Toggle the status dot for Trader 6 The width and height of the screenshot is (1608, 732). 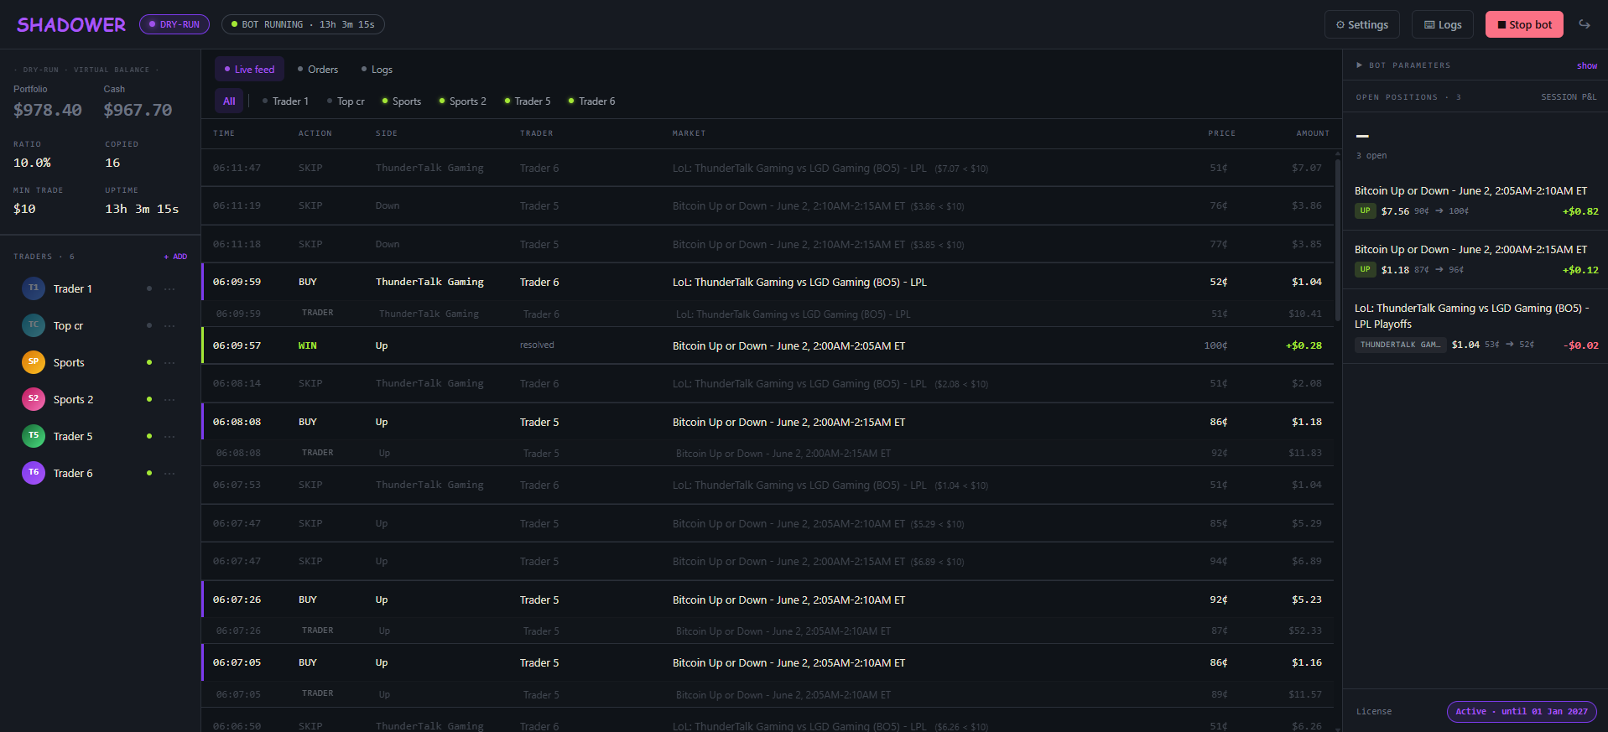pos(149,473)
